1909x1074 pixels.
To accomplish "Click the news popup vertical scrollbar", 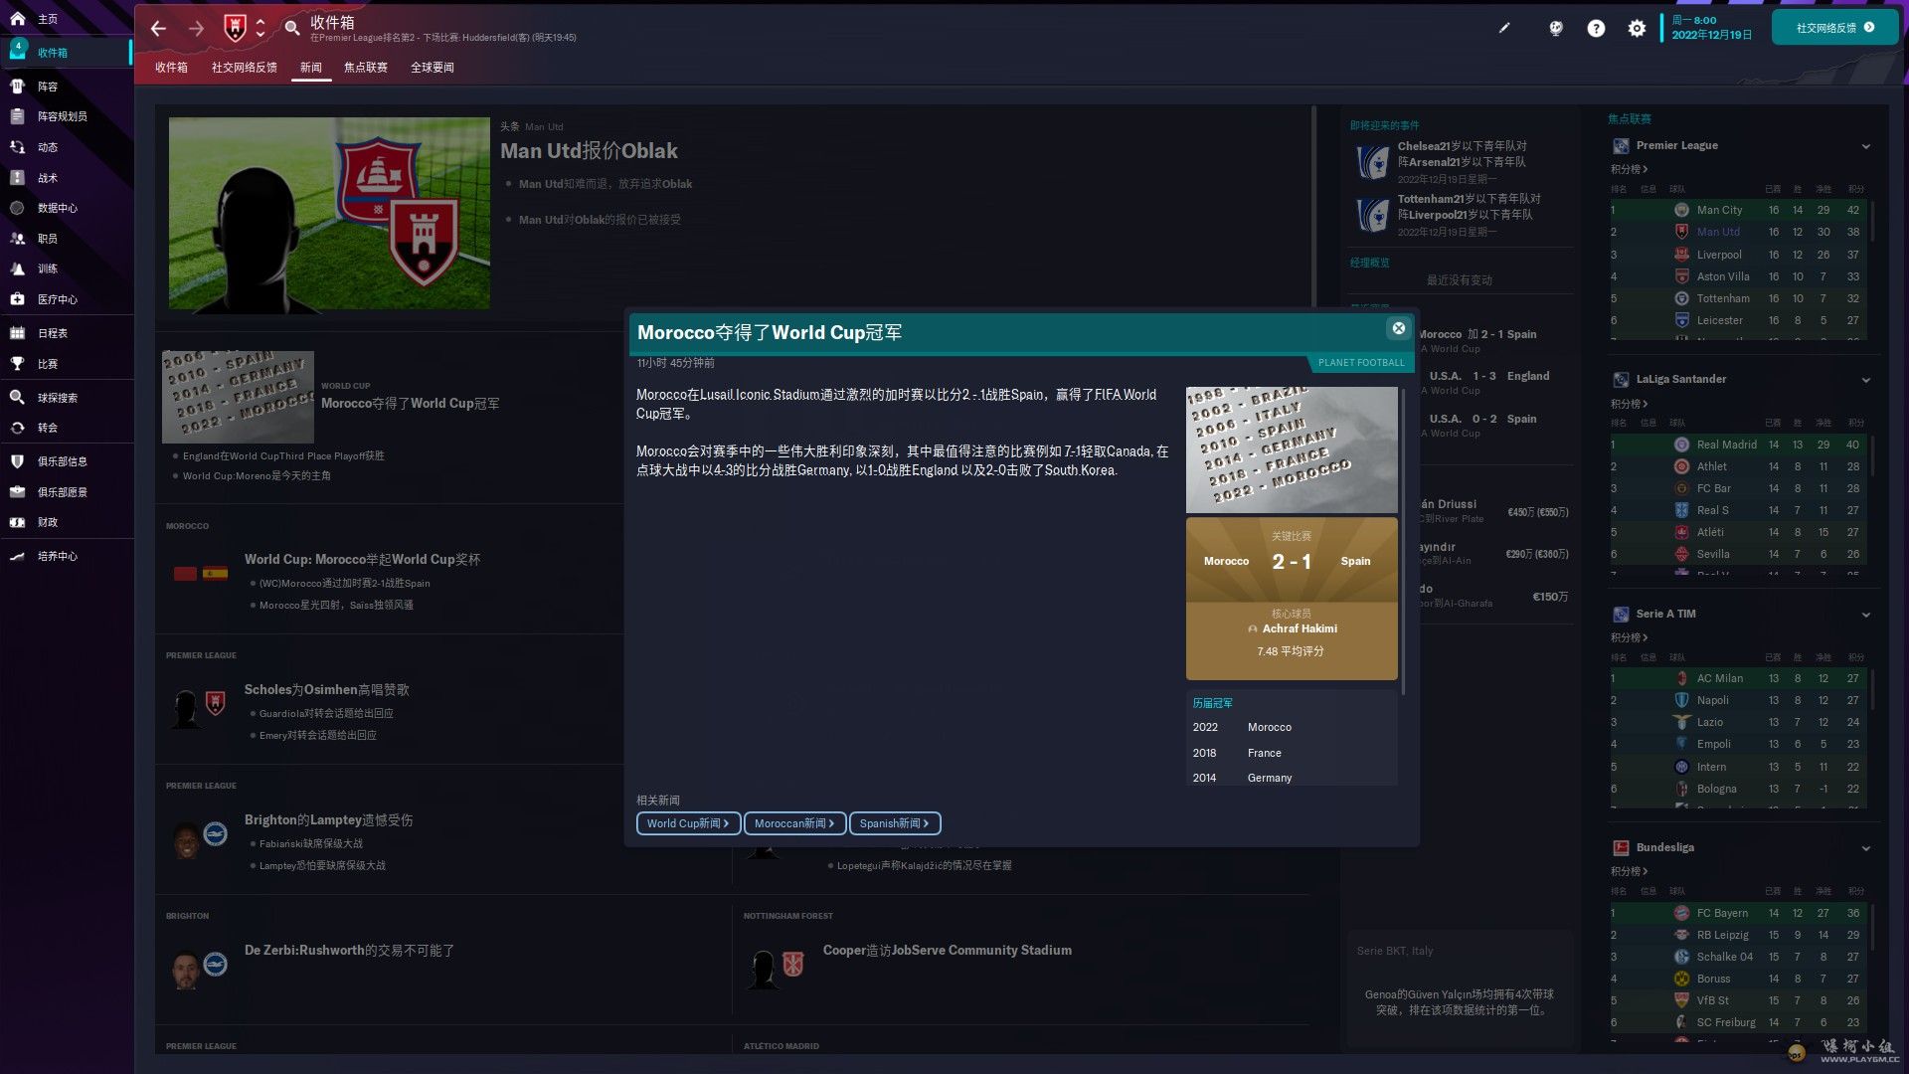I will (x=1403, y=542).
